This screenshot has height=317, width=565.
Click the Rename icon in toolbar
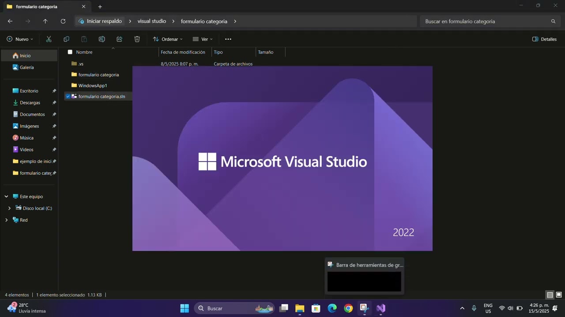coord(102,39)
